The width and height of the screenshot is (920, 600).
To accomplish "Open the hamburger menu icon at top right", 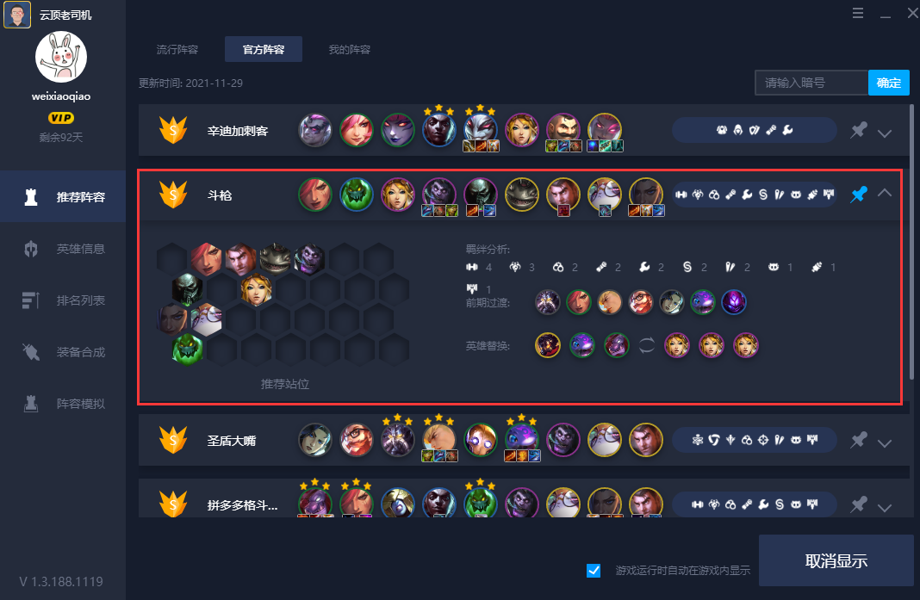I will (858, 13).
